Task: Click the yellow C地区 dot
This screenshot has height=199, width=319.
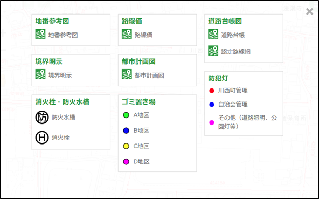Action: pos(126,146)
